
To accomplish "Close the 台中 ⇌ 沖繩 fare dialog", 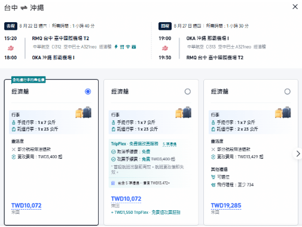I will pos(295,7).
